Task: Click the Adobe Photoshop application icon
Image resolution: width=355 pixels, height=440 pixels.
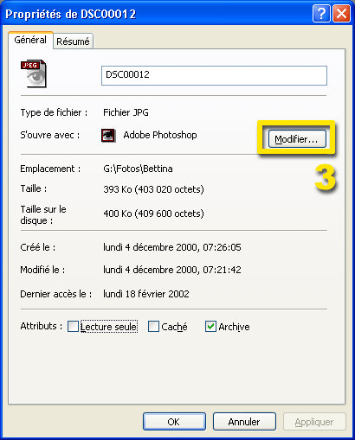Action: tap(108, 136)
